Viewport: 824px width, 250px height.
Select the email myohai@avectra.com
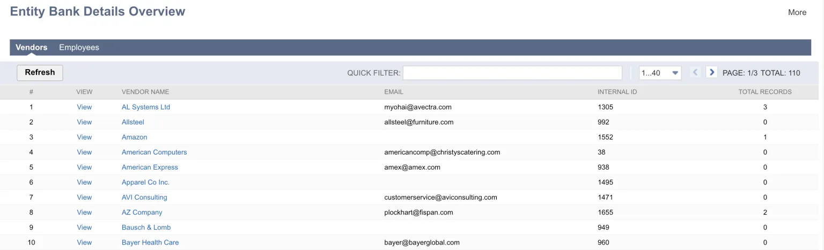point(418,107)
